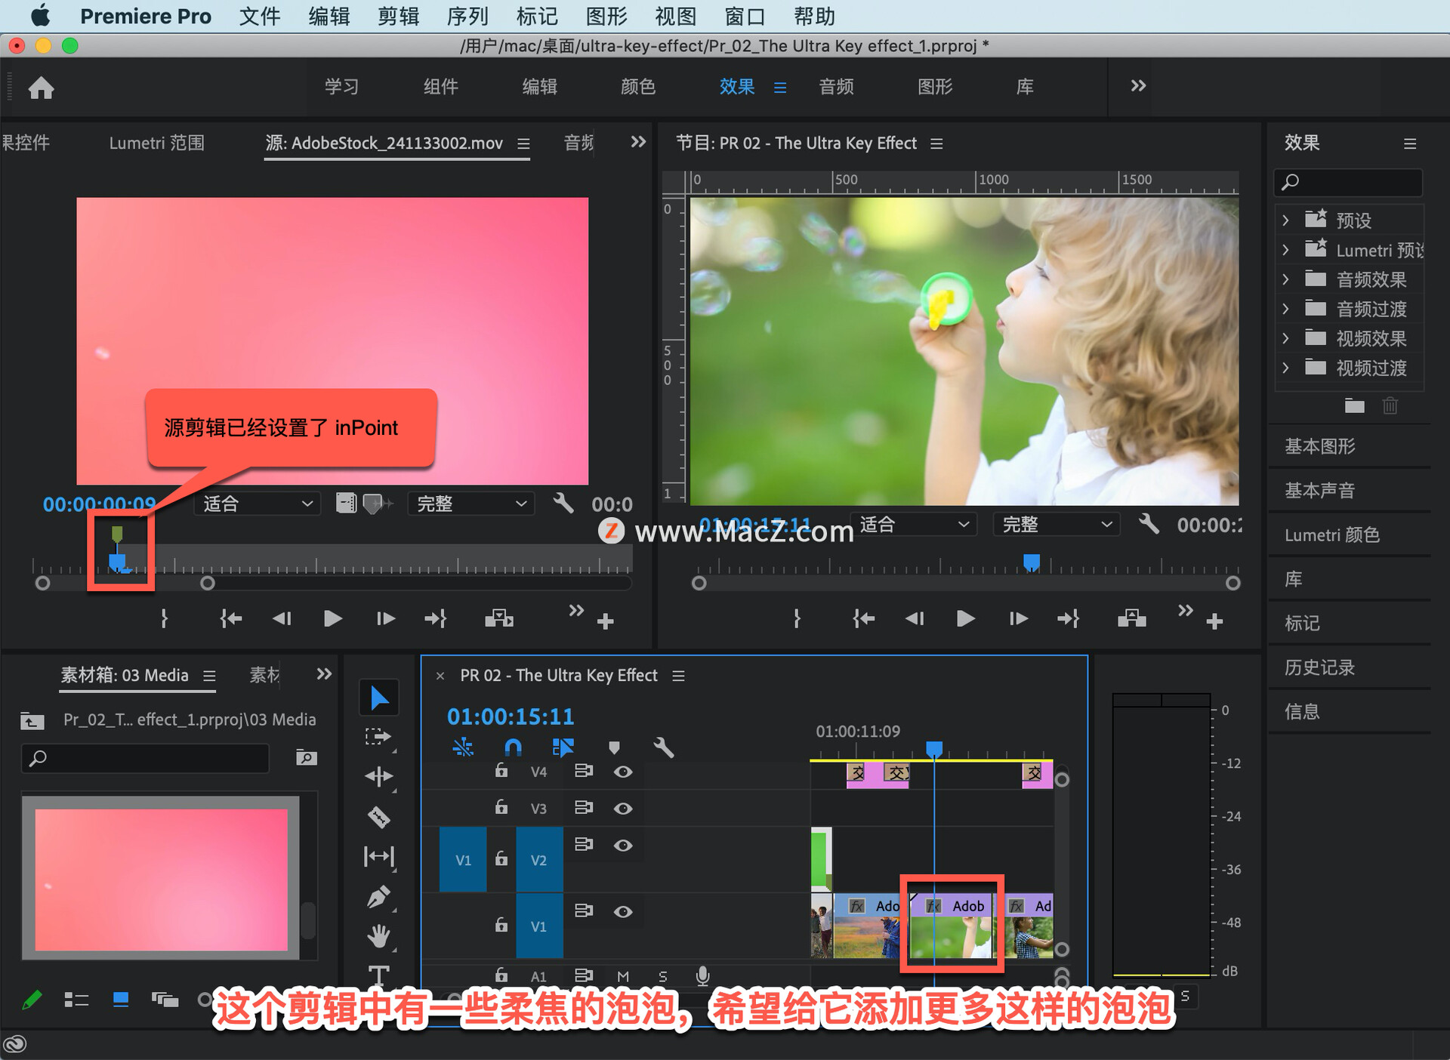This screenshot has height=1060, width=1450.
Task: Click the find-in-bin search folder icon
Action: tap(306, 757)
